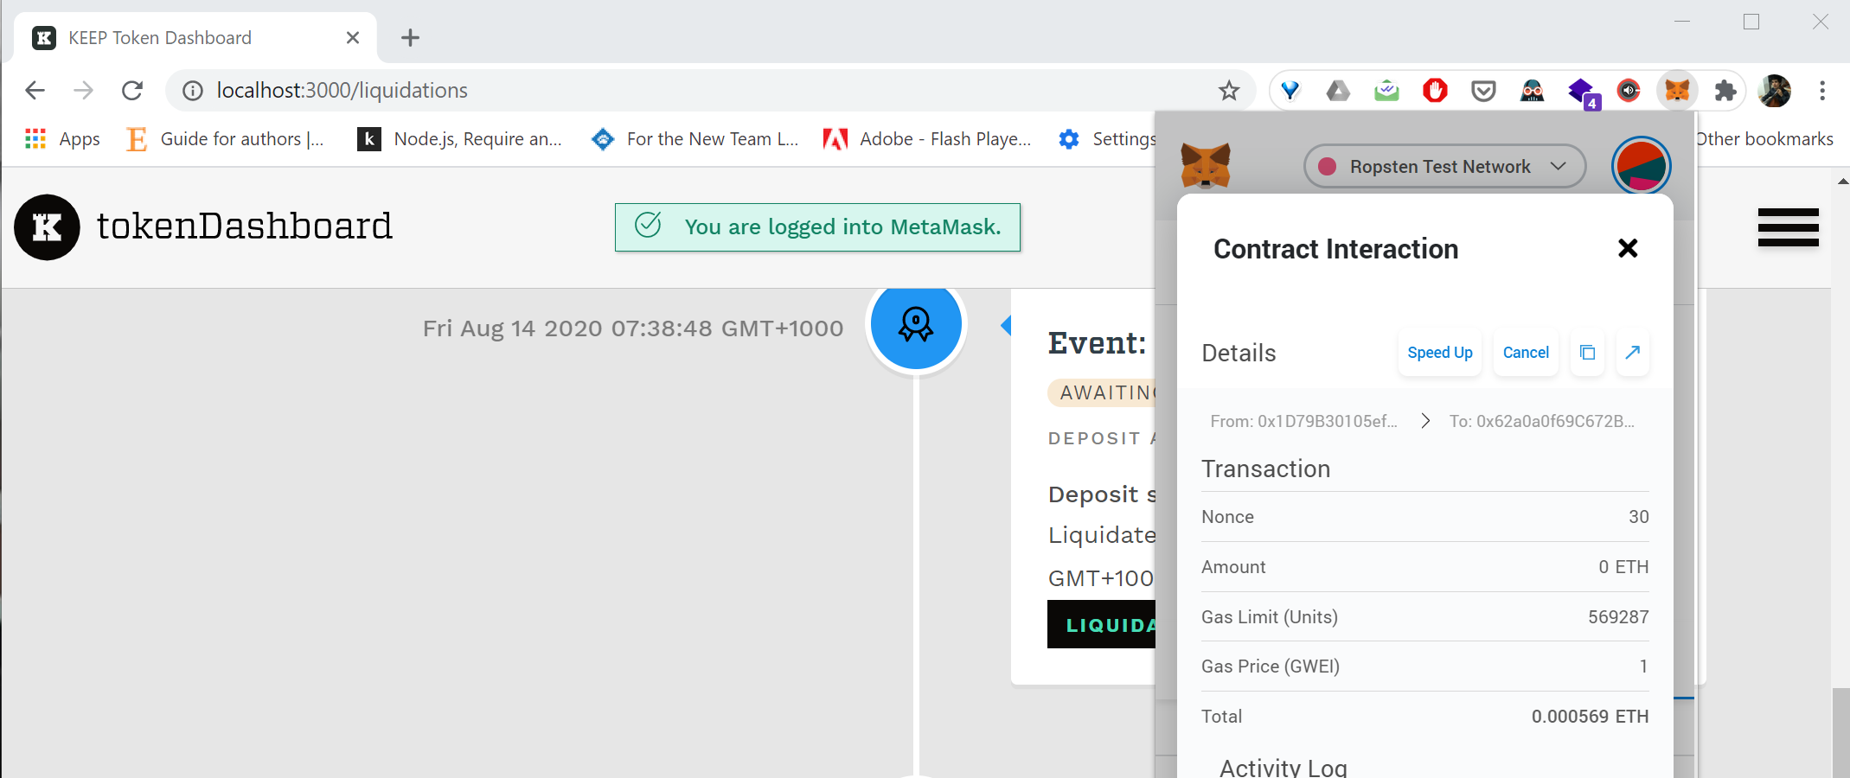
Task: Click the Yoroi blue extension icon
Action: [x=1290, y=90]
